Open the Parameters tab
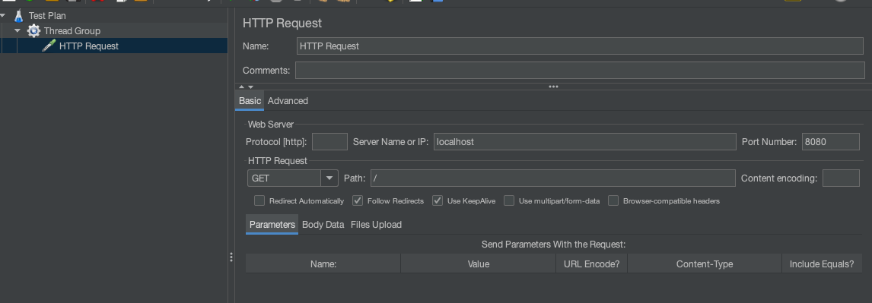 point(272,225)
